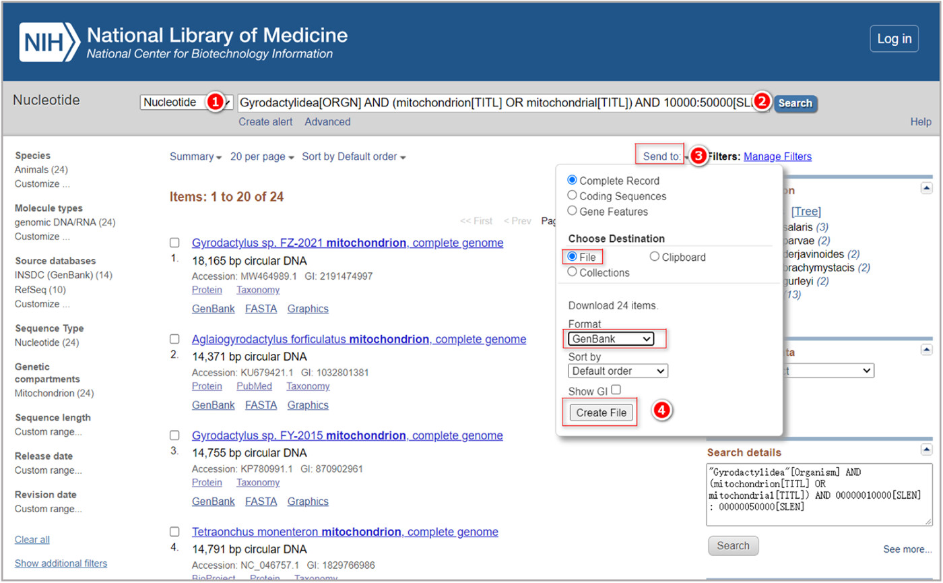Select the Complete Record radio option
The width and height of the screenshot is (943, 583).
pos(573,181)
